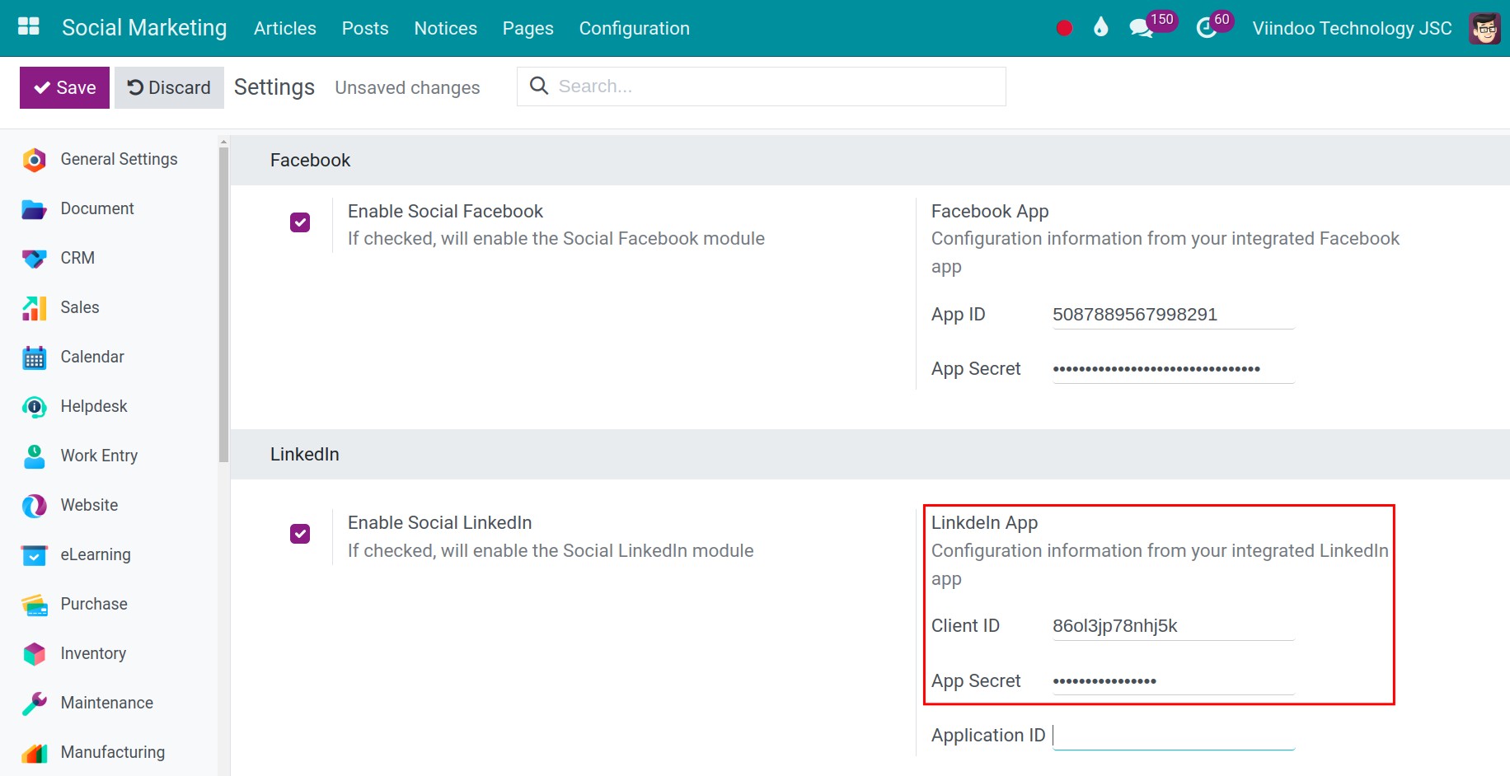This screenshot has width=1510, height=776.
Task: Click the Enable Social Facebook label
Action: point(445,211)
